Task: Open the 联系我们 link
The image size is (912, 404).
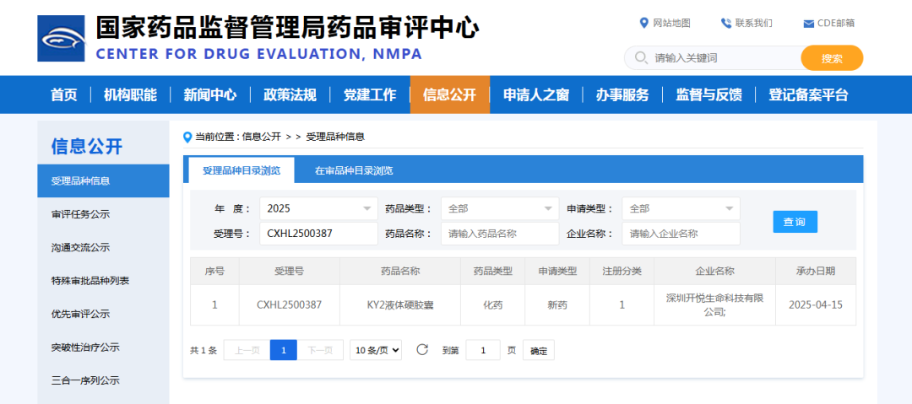Action: tap(754, 23)
